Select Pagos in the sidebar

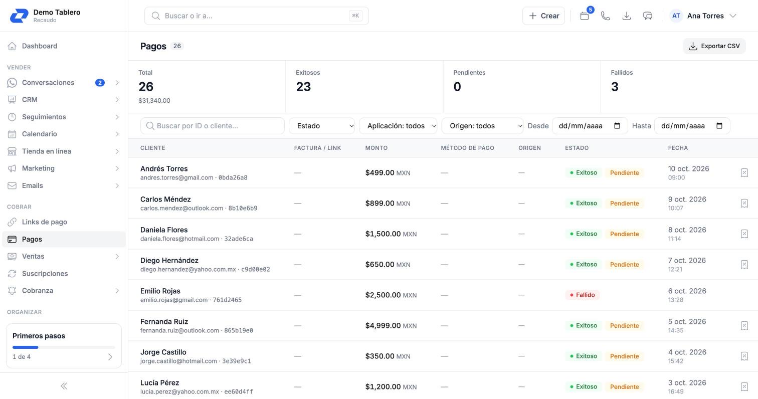[64, 239]
